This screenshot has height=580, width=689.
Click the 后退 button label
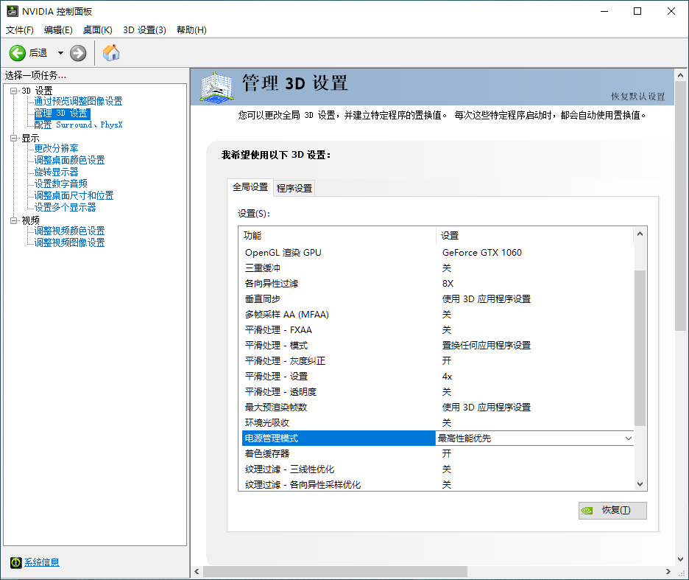coord(38,53)
